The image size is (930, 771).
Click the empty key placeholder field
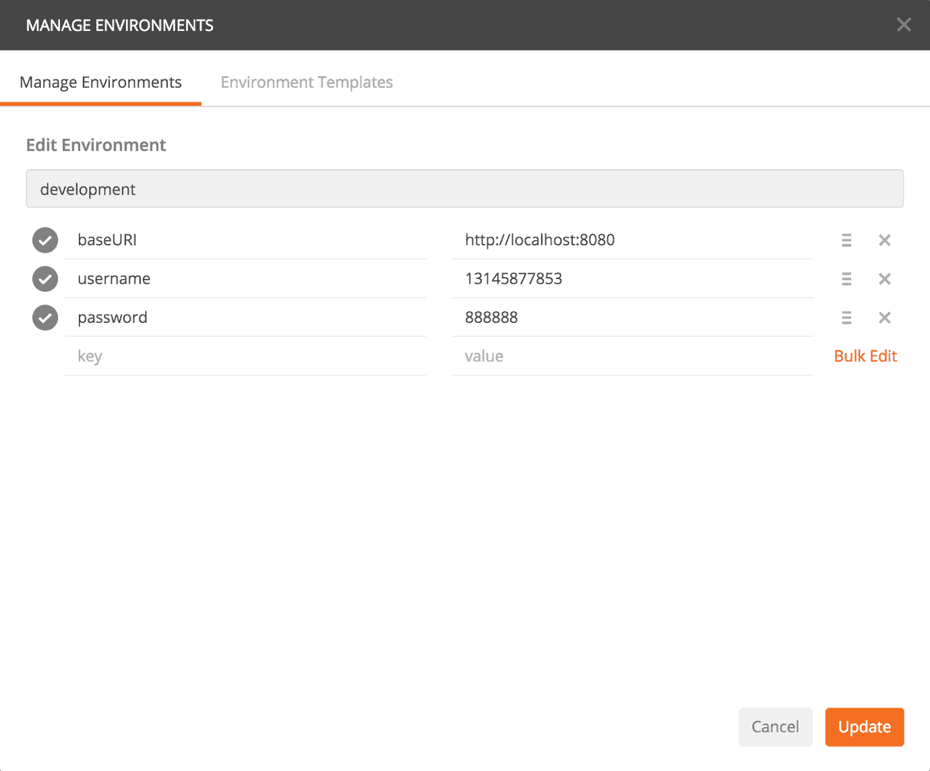coord(245,356)
